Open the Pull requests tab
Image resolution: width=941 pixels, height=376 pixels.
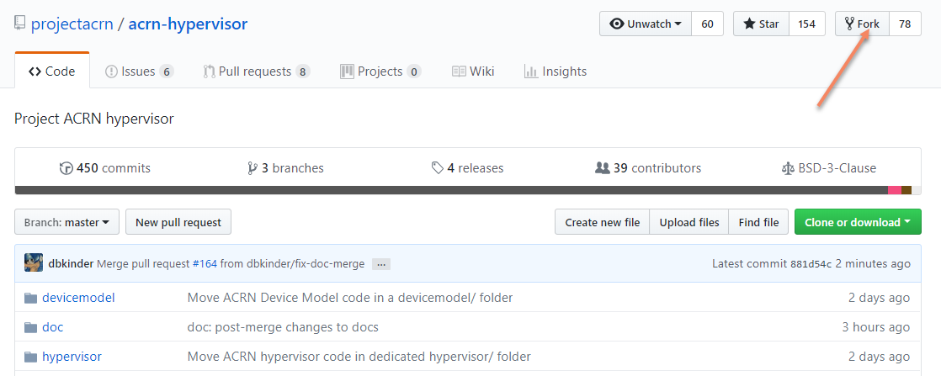click(x=256, y=71)
